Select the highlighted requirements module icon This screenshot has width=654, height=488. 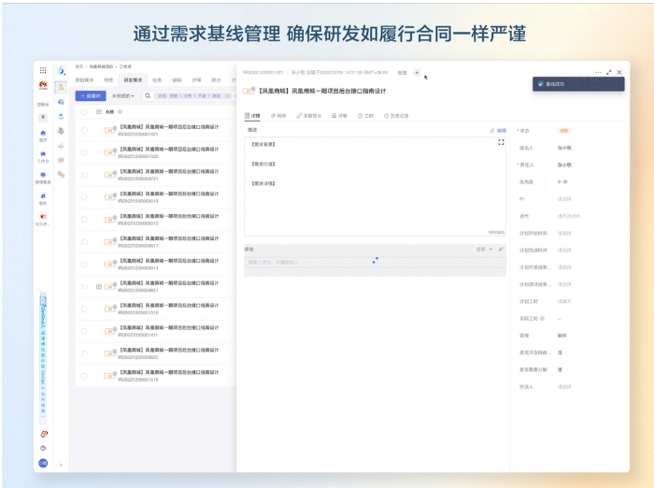(61, 87)
